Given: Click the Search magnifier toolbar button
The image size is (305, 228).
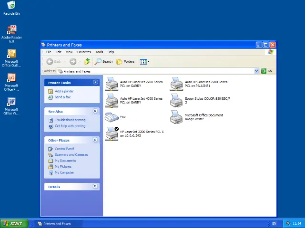Looking at the screenshot, I should 103,62.
